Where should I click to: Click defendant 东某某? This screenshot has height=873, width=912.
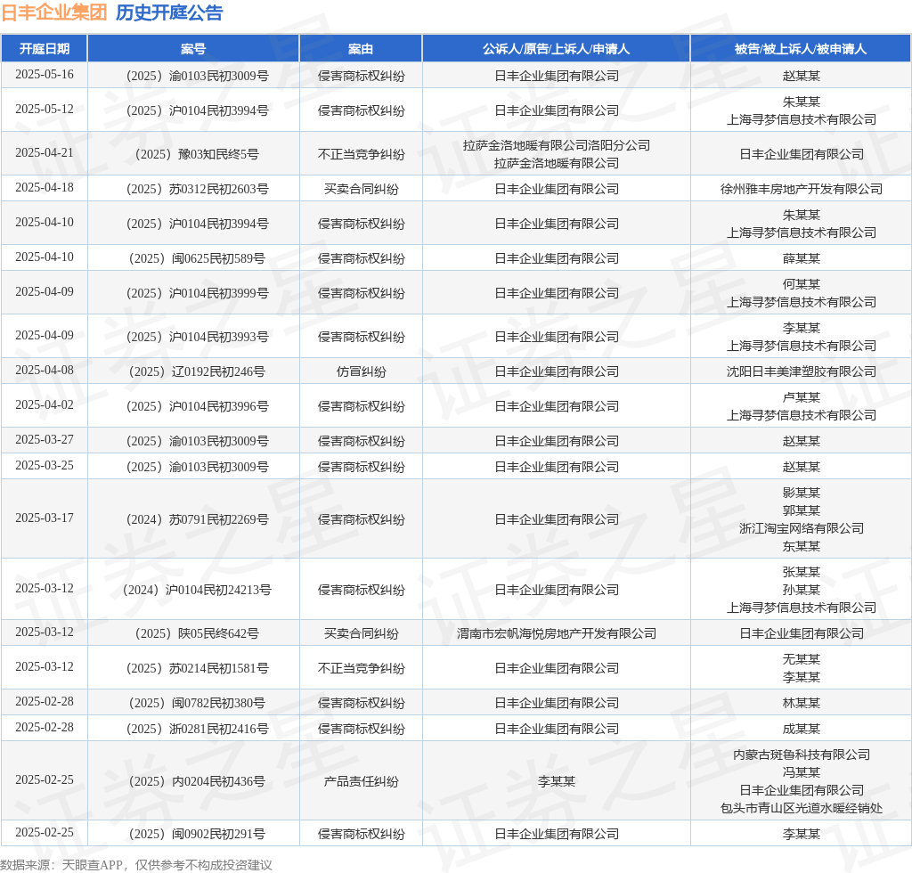(801, 546)
